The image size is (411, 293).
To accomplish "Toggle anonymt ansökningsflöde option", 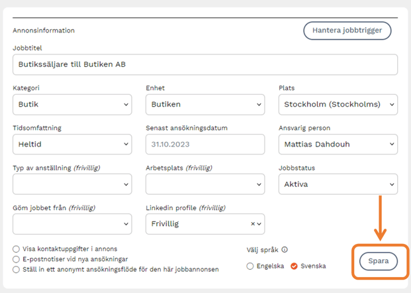I will (x=16, y=270).
